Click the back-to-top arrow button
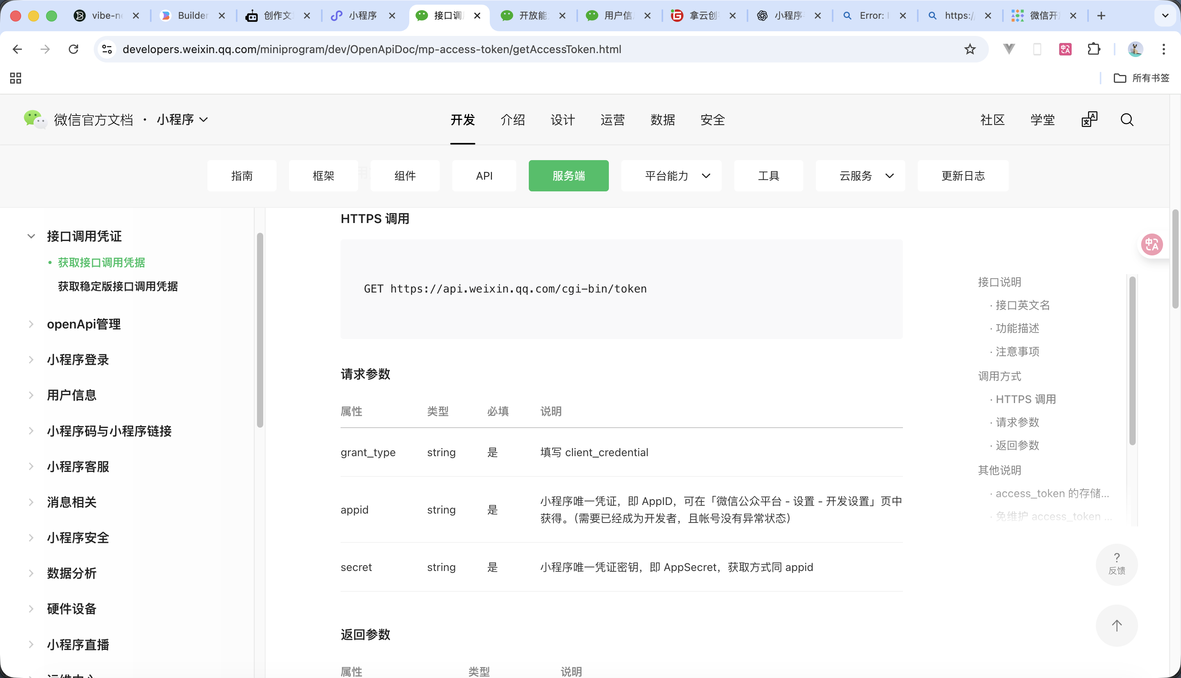Viewport: 1181px width, 678px height. coord(1117,626)
